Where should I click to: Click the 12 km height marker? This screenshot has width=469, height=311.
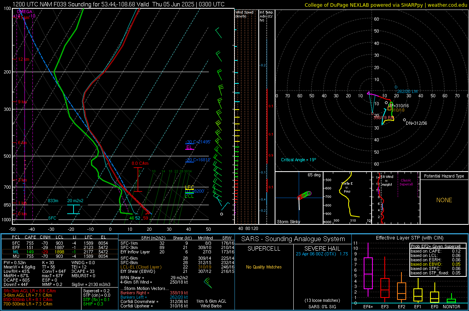[24, 59]
